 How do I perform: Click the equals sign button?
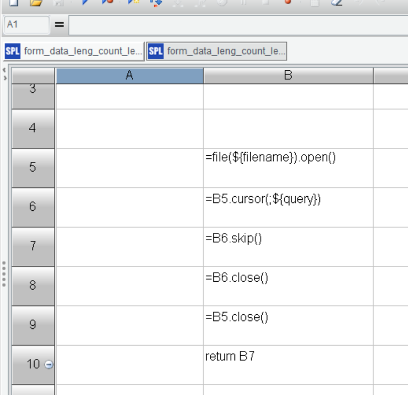tap(59, 25)
